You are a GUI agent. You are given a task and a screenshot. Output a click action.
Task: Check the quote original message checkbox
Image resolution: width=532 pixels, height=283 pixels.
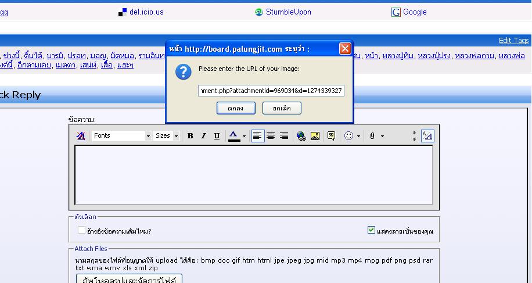82,231
